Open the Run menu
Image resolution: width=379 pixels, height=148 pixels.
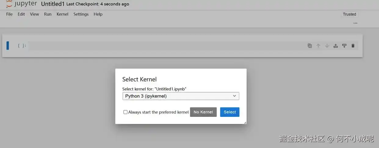tap(48, 14)
